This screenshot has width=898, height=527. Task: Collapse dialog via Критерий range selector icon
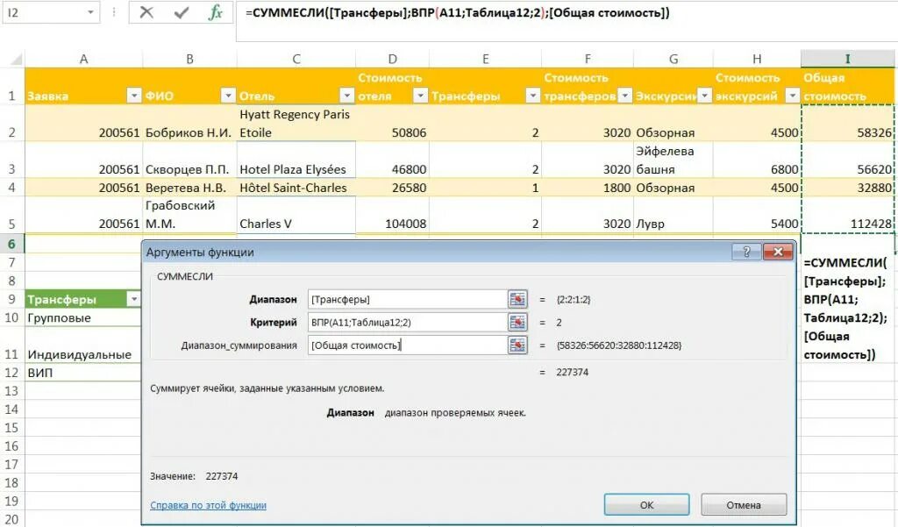click(x=517, y=322)
